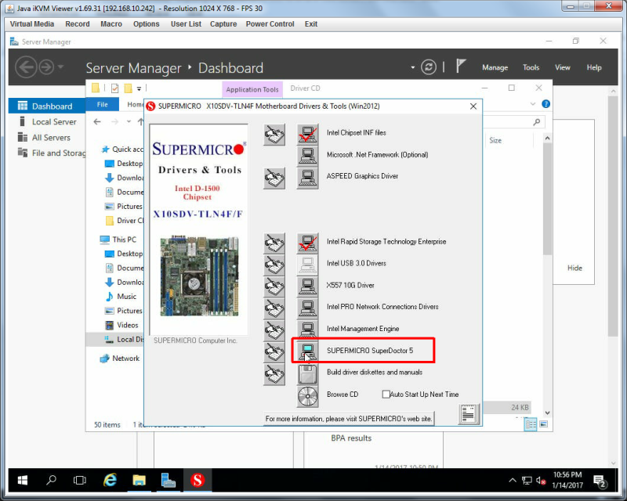
Task: Click the Browse CD disc icon
Action: pyautogui.click(x=307, y=396)
